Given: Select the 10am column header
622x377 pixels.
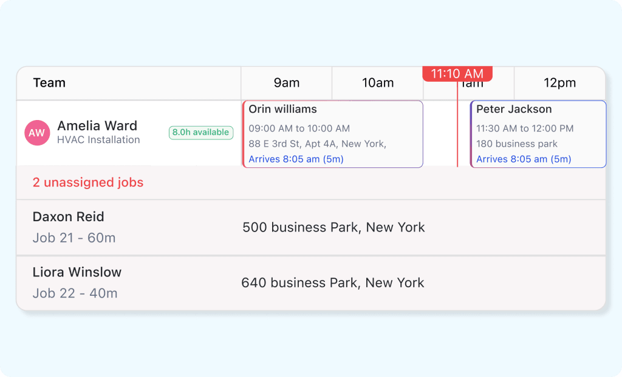Looking at the screenshot, I should point(377,82).
